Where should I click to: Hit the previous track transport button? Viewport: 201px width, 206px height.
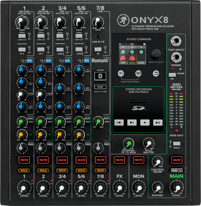click(119, 123)
